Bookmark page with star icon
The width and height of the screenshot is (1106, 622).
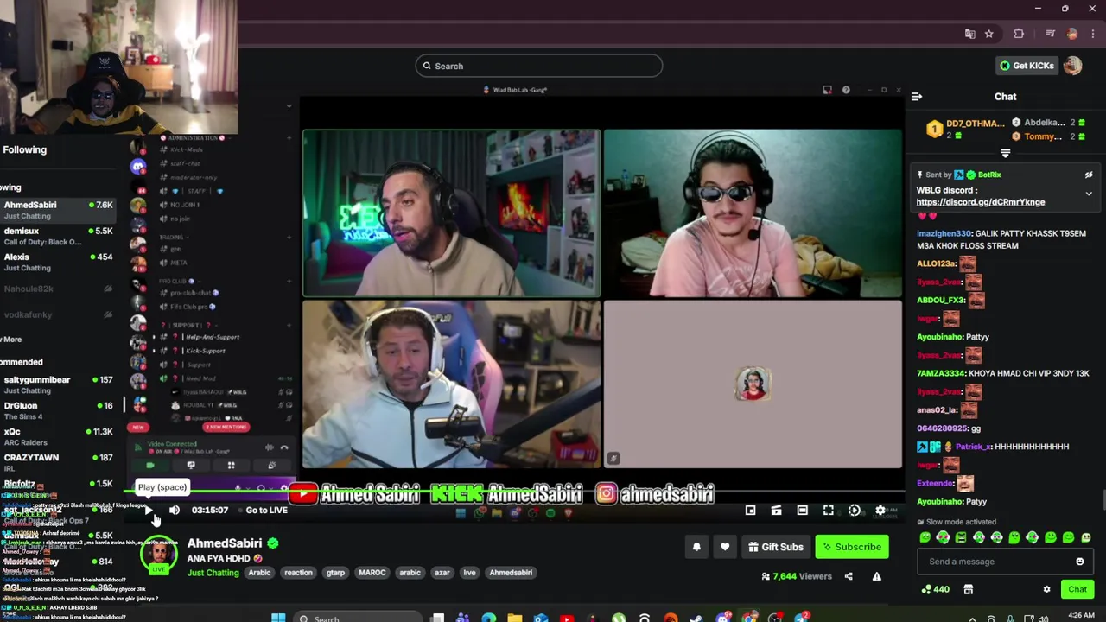coord(988,34)
